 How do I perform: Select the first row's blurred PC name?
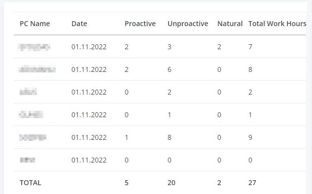click(x=34, y=47)
